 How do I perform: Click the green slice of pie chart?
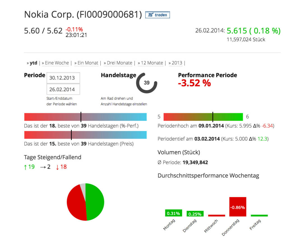coord(95,202)
